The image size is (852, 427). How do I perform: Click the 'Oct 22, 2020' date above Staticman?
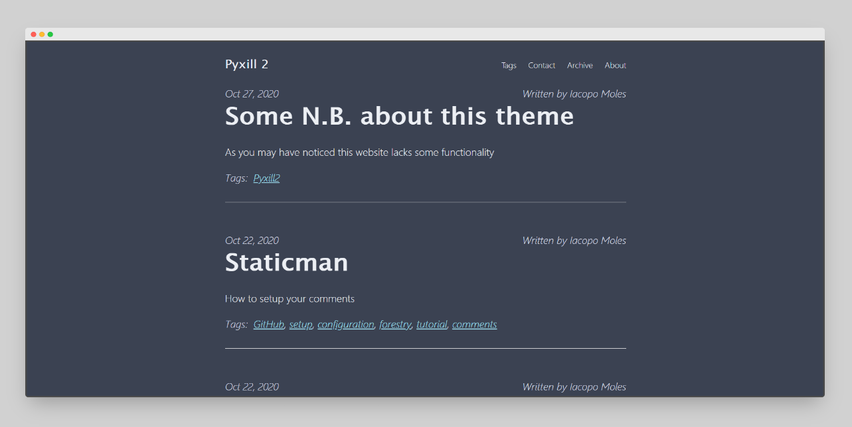(252, 241)
